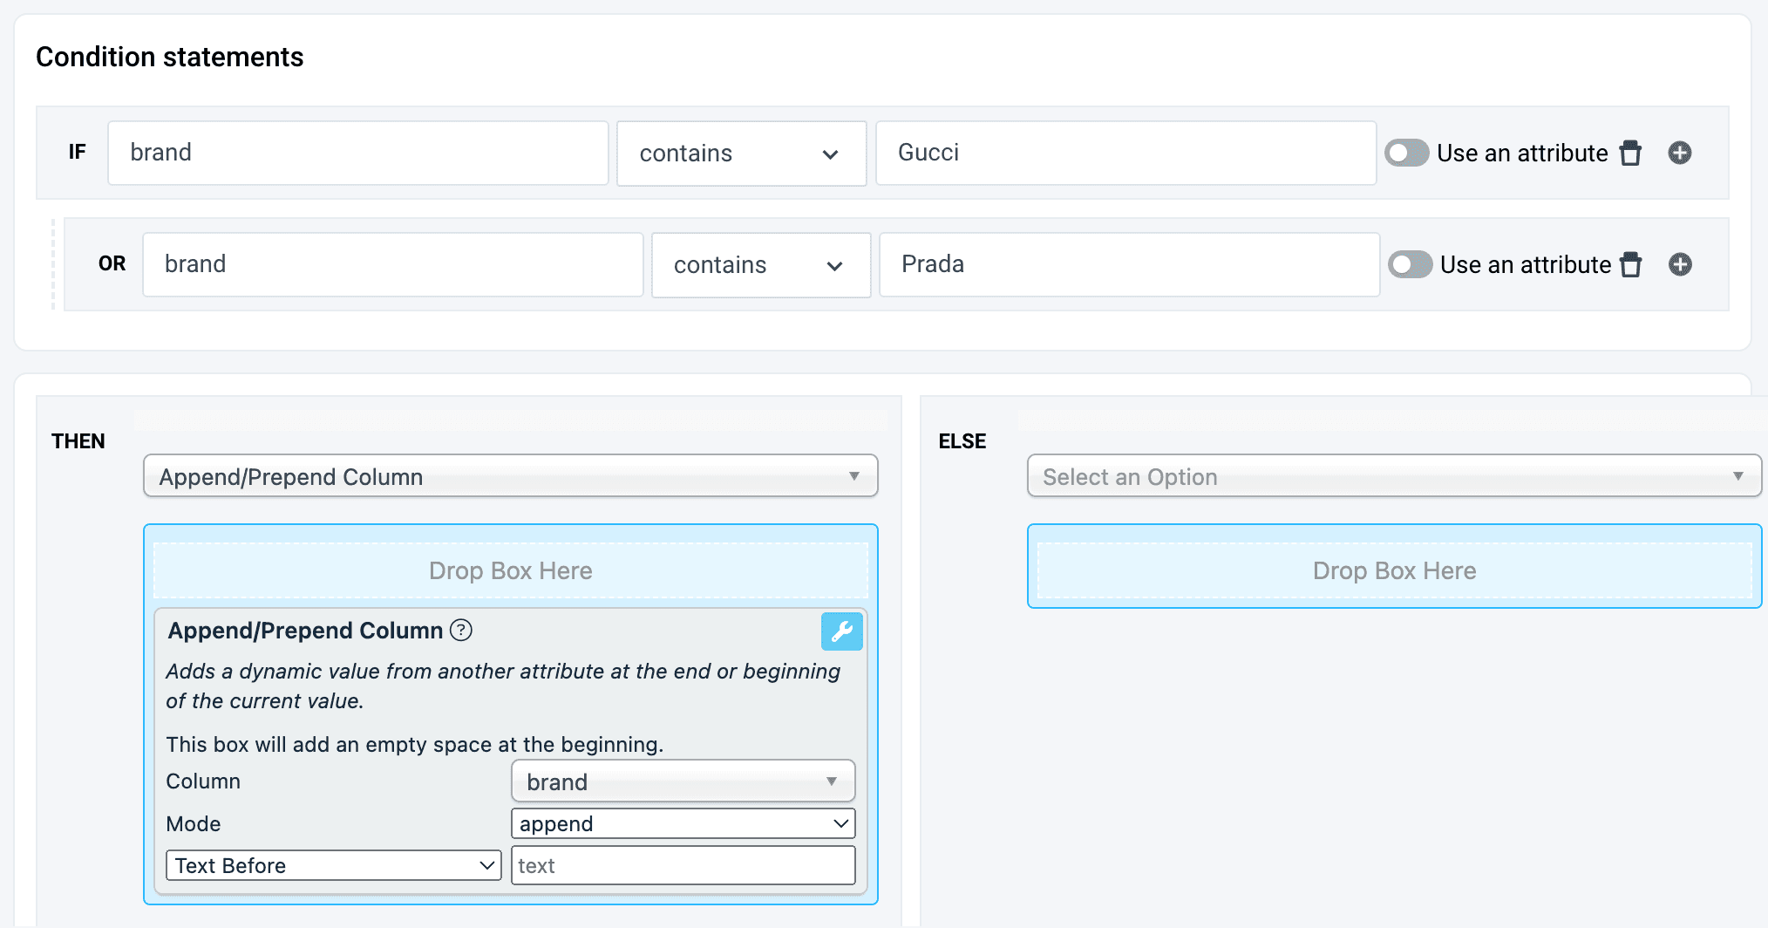Open Append/Prepend Column wrench settings

[841, 631]
